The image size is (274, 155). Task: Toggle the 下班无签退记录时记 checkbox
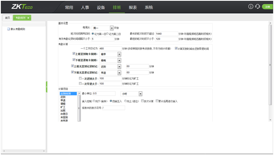73,72
